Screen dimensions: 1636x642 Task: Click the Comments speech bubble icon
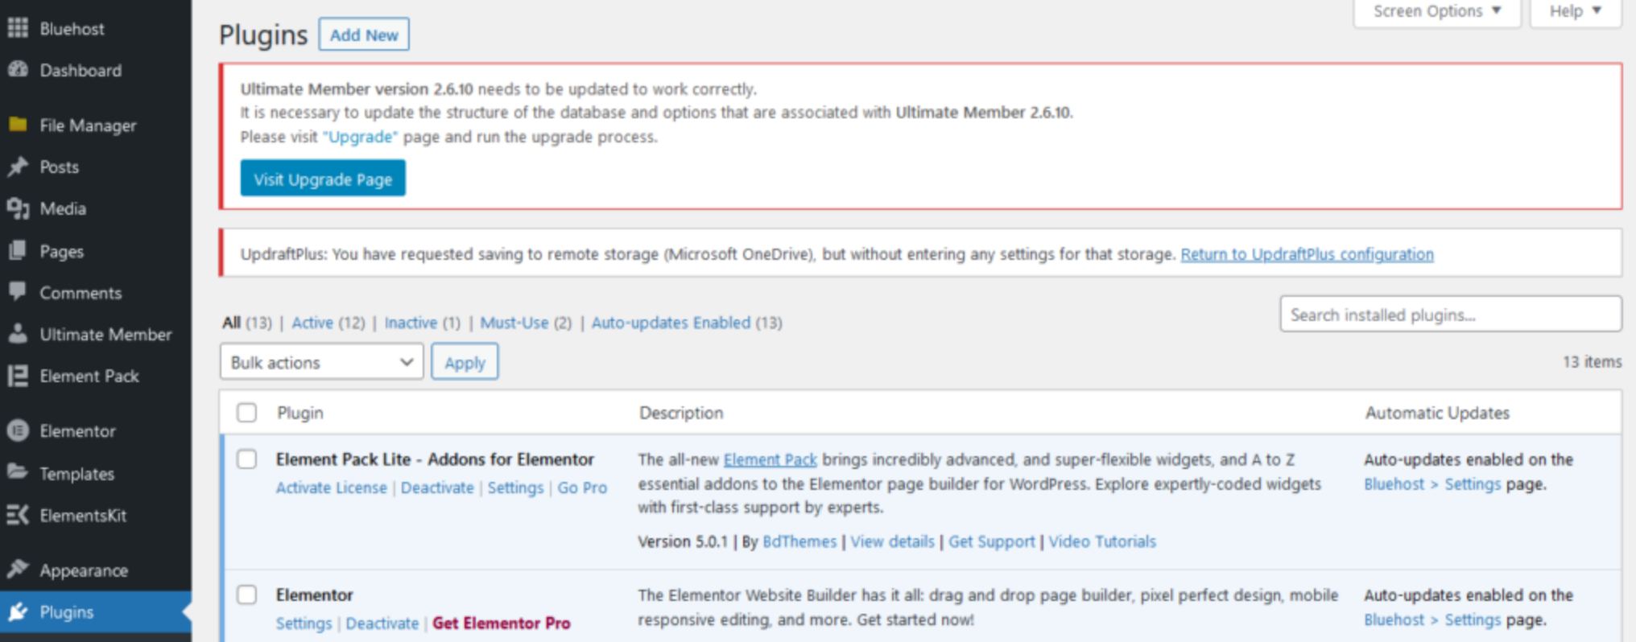click(x=18, y=292)
